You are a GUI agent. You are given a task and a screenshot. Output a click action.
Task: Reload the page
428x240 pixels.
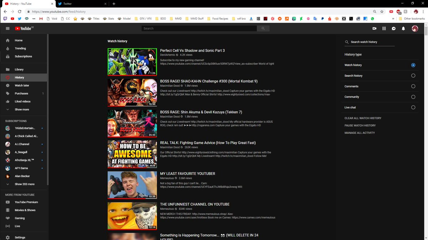(x=20, y=11)
